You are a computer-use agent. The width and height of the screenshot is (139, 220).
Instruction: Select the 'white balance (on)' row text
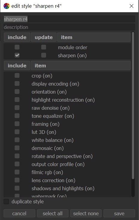click(53, 140)
